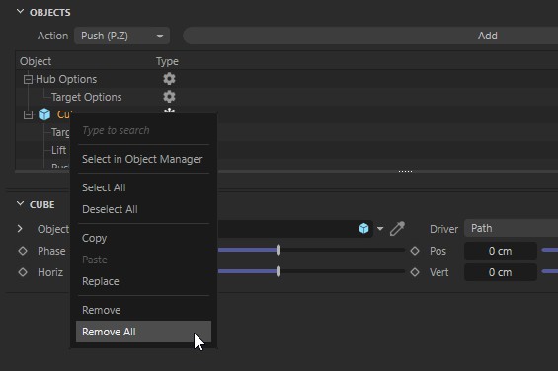This screenshot has width=558, height=371.
Task: Click the Horiz slider handle
Action: click(x=279, y=271)
